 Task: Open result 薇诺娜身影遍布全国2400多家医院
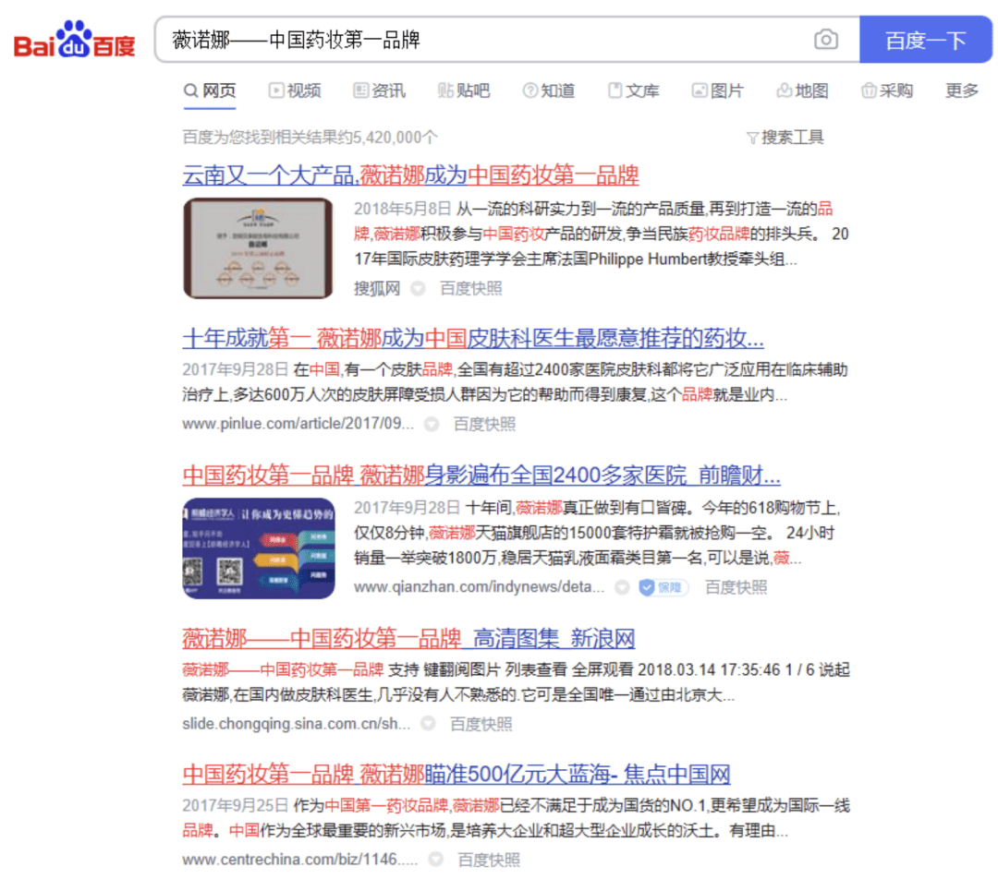click(x=481, y=475)
